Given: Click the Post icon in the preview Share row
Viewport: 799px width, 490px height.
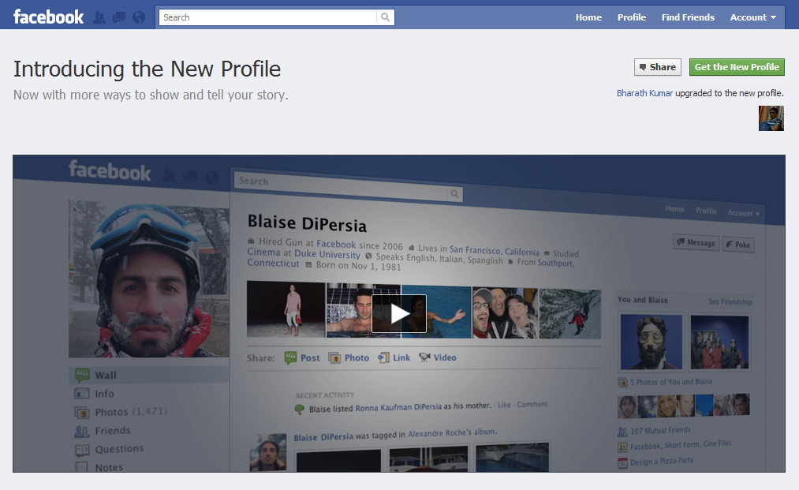Looking at the screenshot, I should [x=290, y=357].
